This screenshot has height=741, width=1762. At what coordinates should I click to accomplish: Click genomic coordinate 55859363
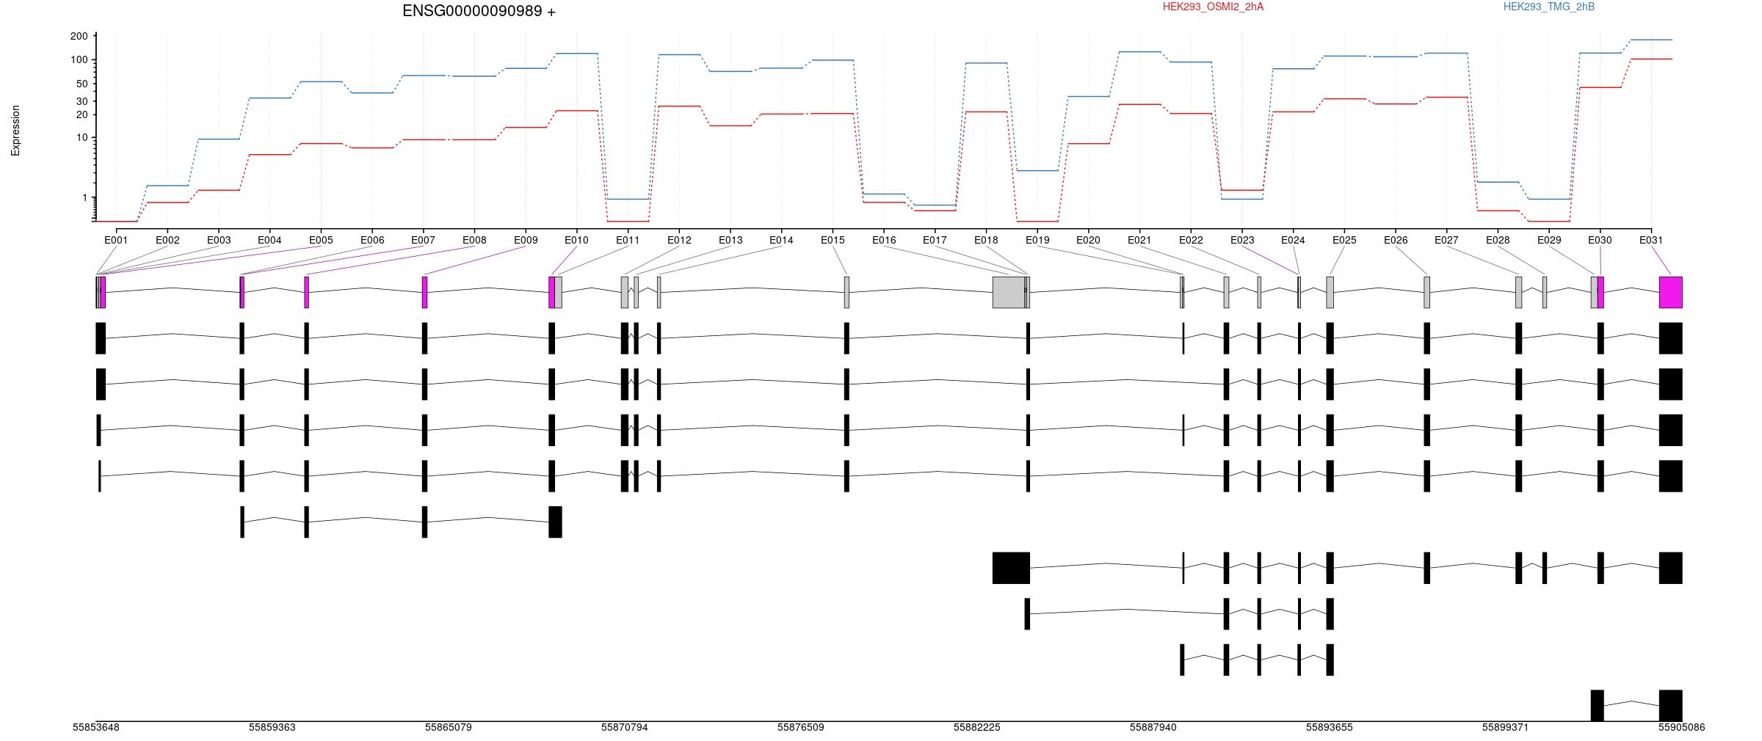click(x=272, y=728)
